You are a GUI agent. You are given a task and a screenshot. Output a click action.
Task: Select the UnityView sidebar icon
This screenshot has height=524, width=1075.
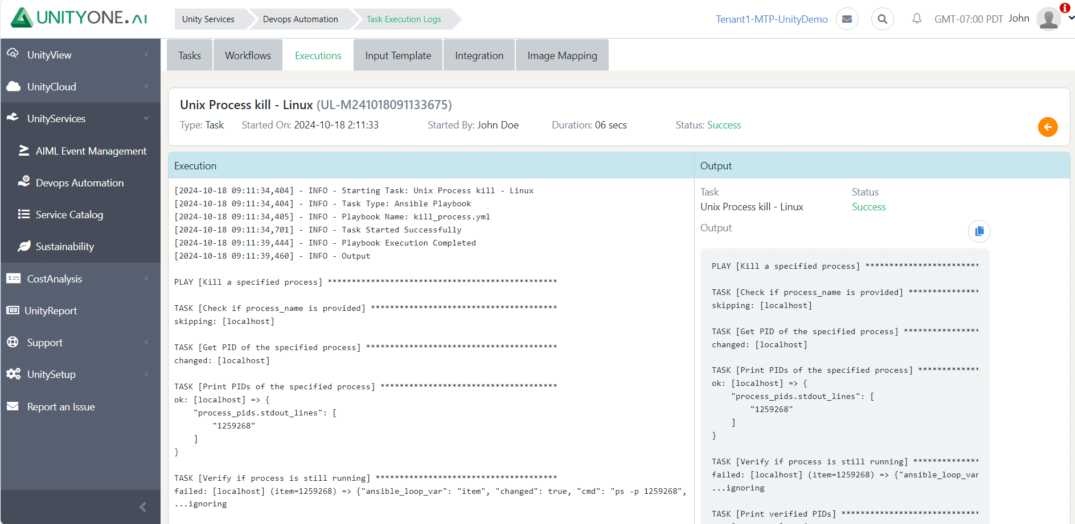(x=13, y=54)
